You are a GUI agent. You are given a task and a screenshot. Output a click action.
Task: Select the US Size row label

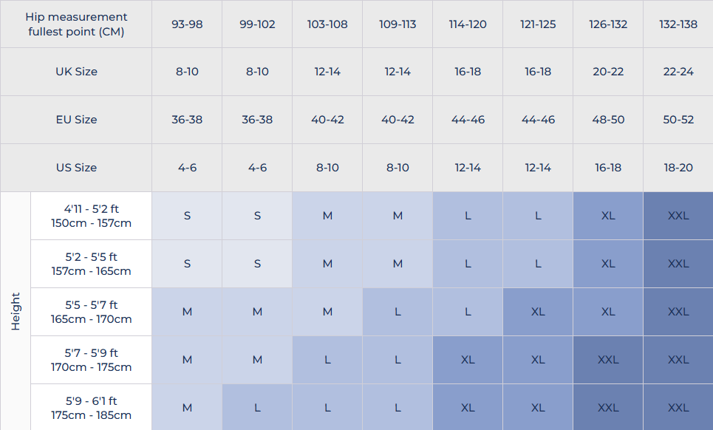pos(76,168)
